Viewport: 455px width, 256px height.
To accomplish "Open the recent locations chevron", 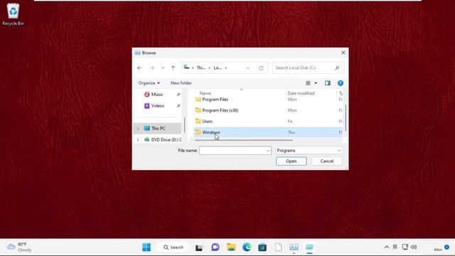I will point(163,68).
